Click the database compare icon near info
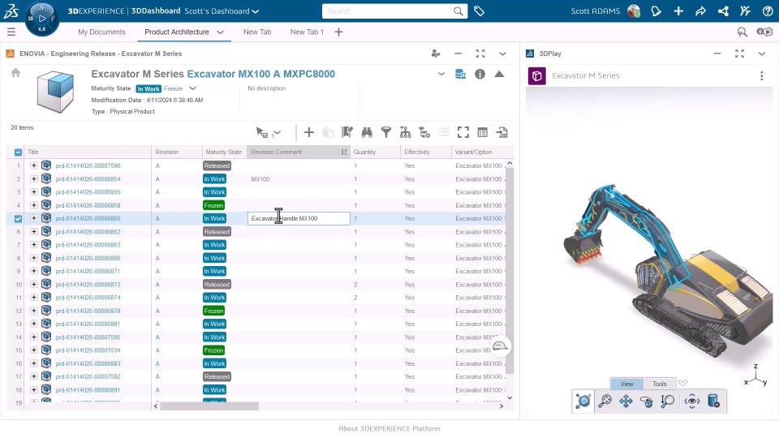The width and height of the screenshot is (779, 438). pyautogui.click(x=460, y=74)
